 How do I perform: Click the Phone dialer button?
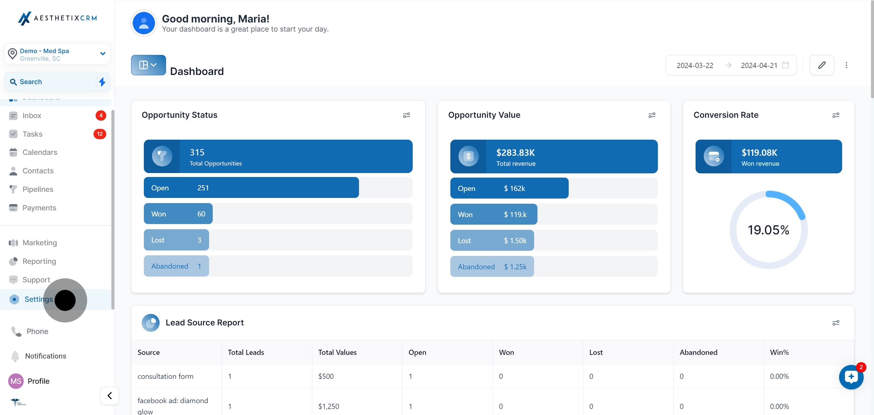click(x=37, y=332)
